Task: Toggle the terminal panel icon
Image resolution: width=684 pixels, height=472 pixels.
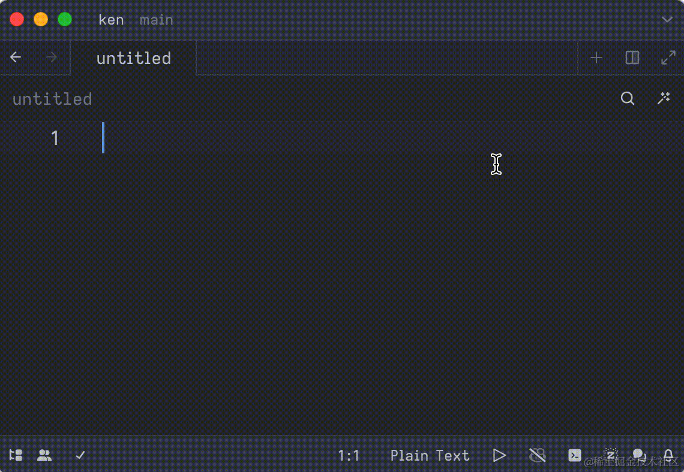Action: point(575,455)
